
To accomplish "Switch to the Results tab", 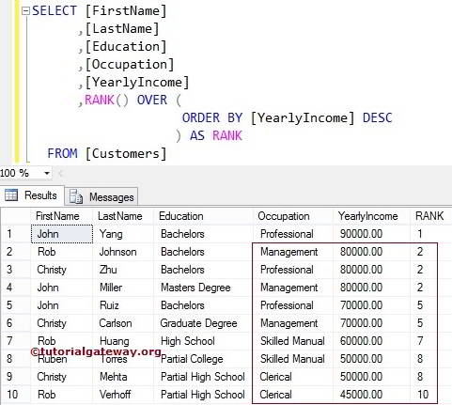I will [32, 195].
